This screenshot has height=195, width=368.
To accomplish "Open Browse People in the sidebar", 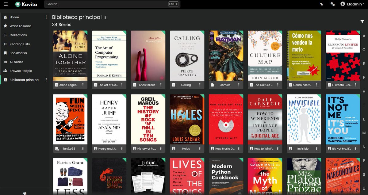I will tap(21, 71).
